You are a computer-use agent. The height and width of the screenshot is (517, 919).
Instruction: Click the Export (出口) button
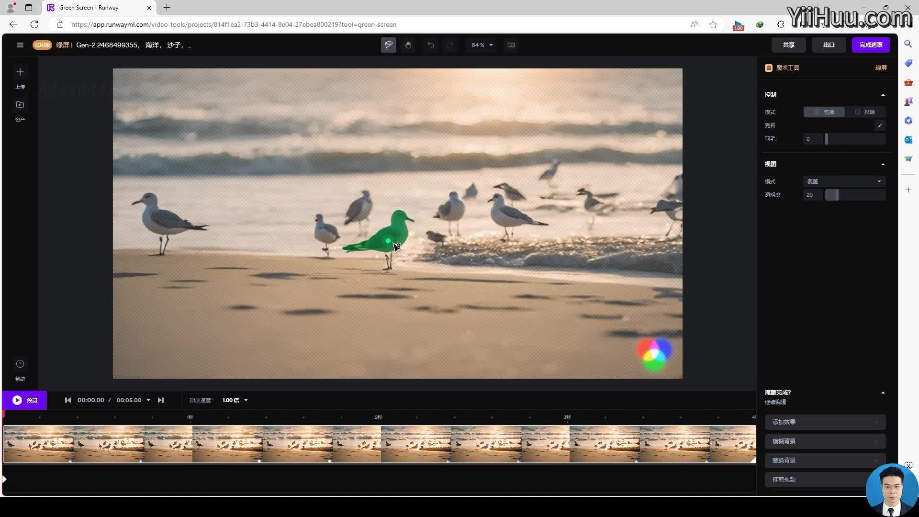point(829,45)
